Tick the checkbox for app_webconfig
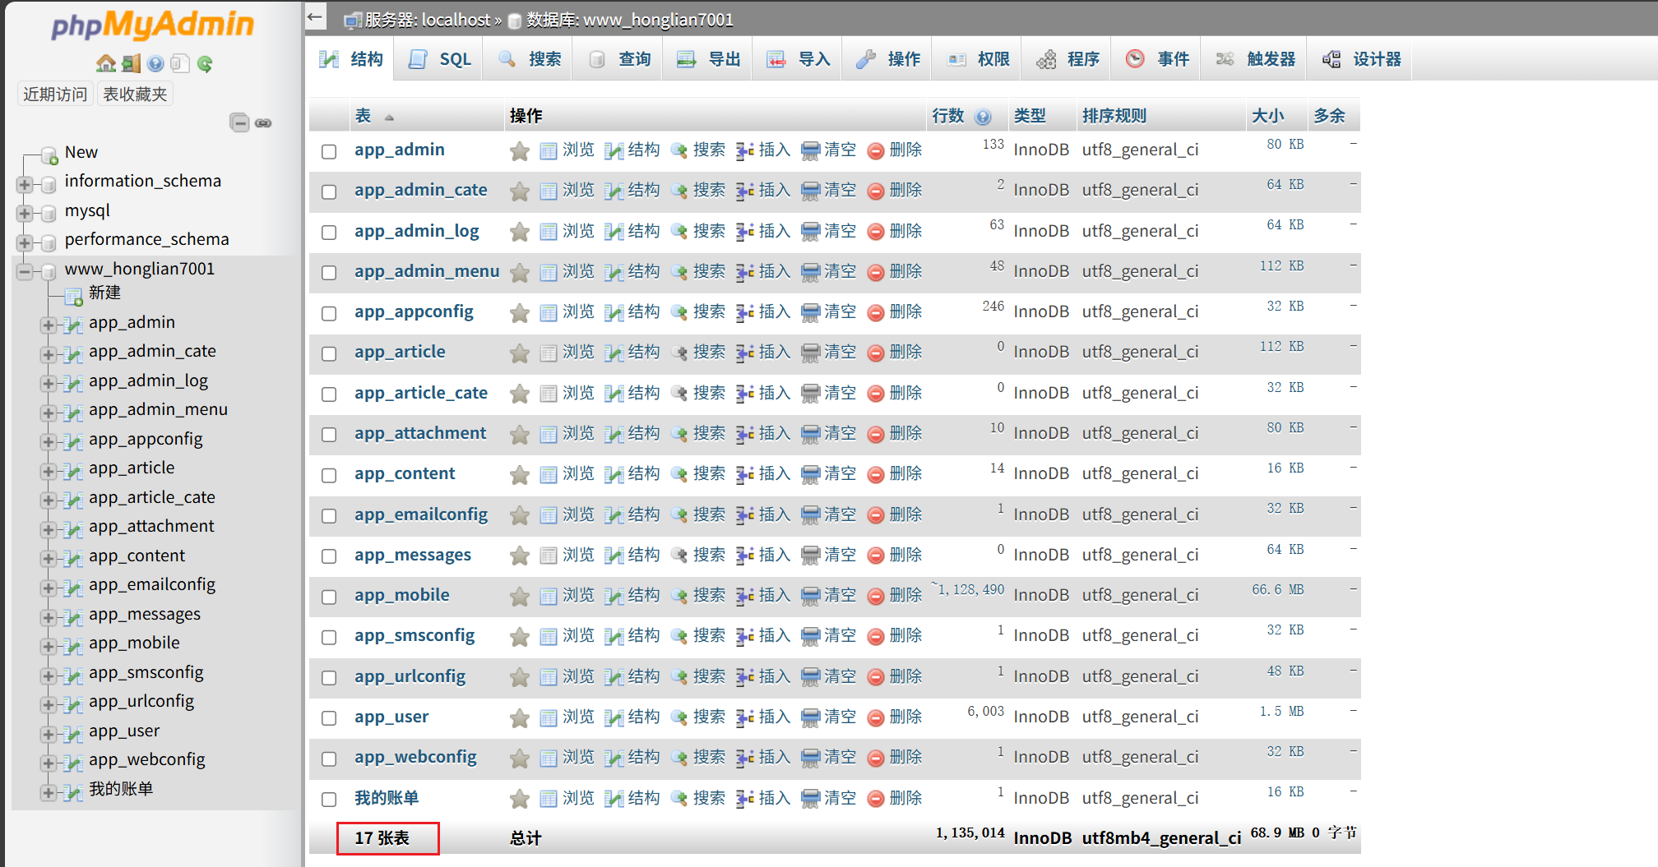 point(329,759)
